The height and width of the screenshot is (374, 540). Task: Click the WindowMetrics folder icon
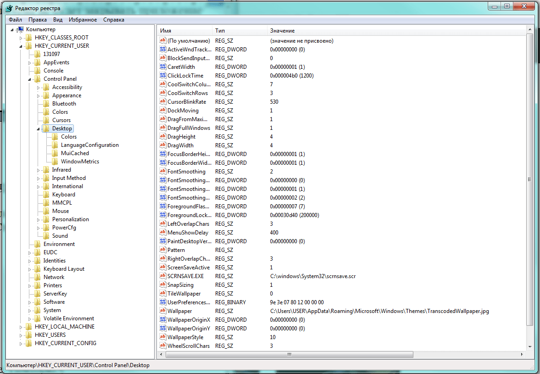point(55,162)
